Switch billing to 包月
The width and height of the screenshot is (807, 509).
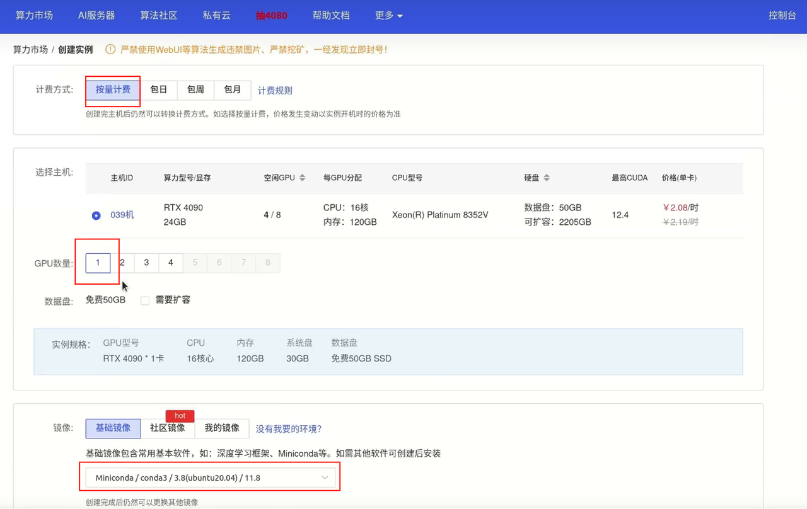pos(233,90)
